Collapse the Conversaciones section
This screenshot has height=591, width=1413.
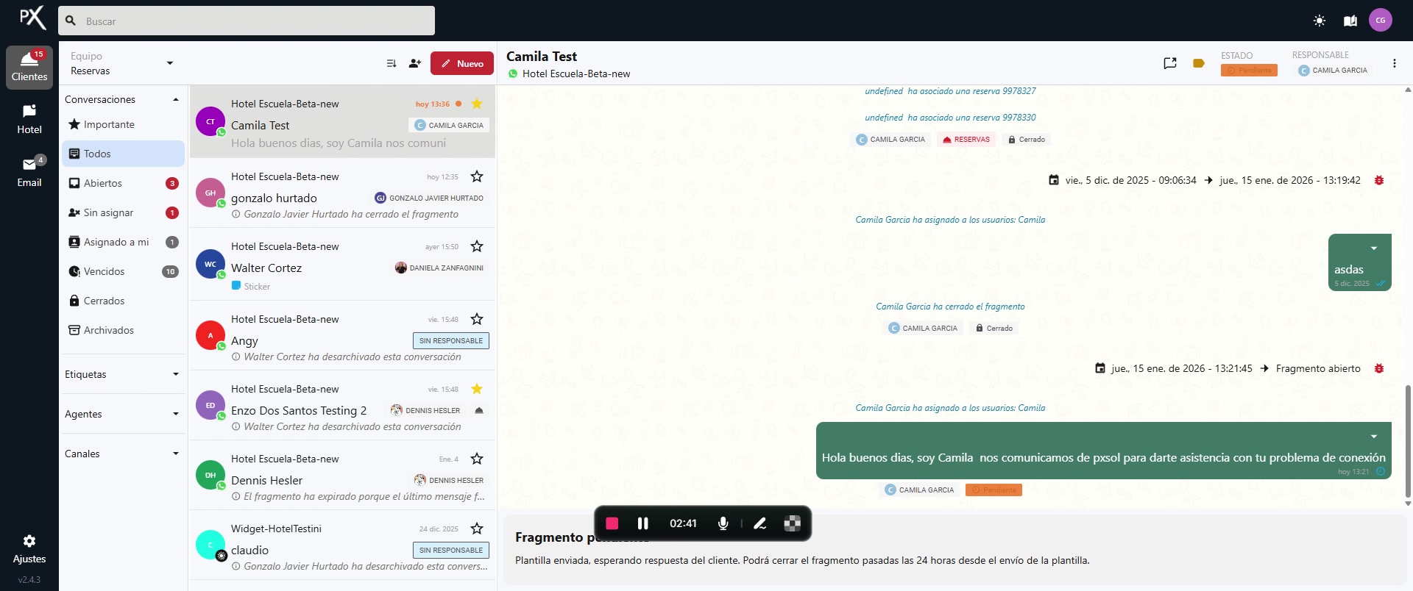coord(175,99)
